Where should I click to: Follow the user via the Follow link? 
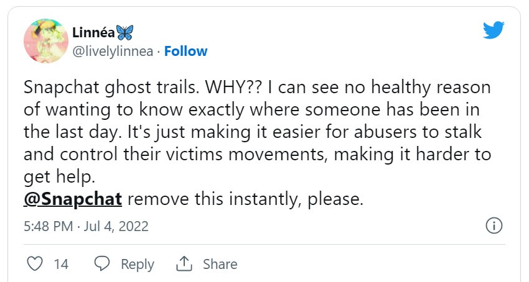tap(185, 51)
